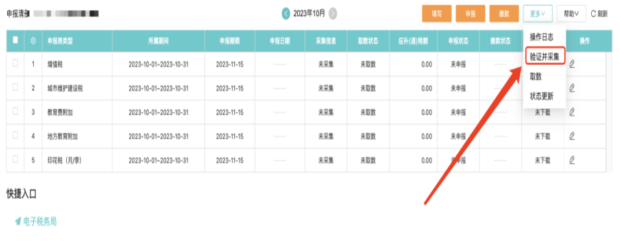The image size is (621, 252).
Task: Go to previous month arrow icon
Action: pos(286,14)
